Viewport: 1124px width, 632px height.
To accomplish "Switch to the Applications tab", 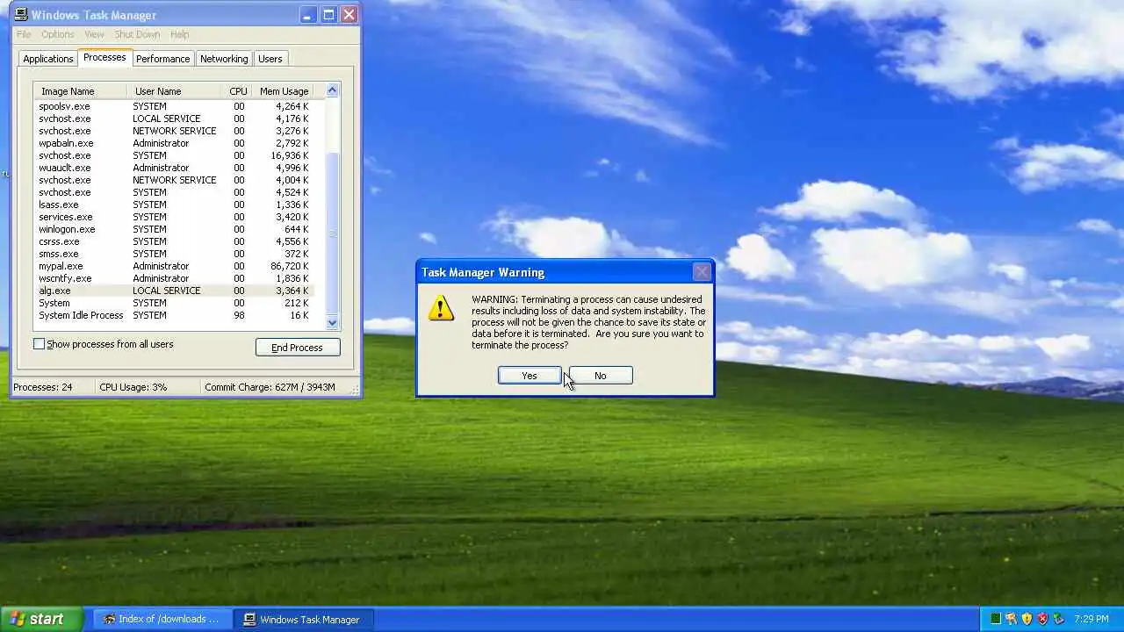I will 48,59.
